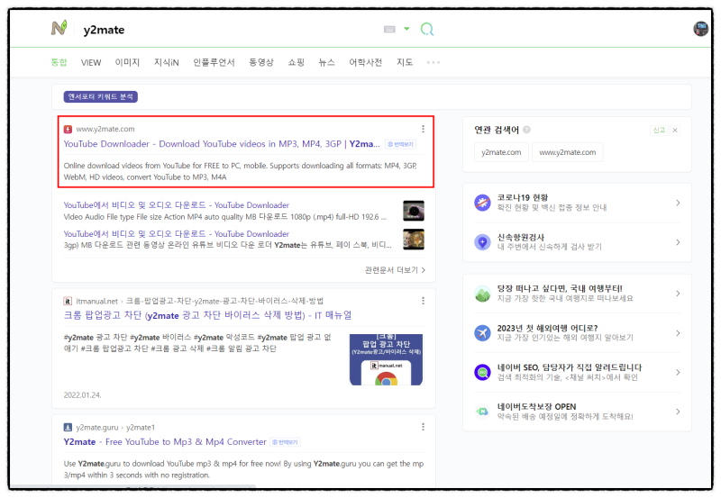This screenshot has height=498, width=721.
Task: Open the 뉴스 tab
Action: 326,62
